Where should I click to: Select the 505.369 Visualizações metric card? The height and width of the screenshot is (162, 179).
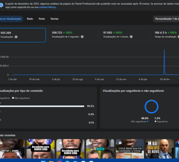pos(22,35)
